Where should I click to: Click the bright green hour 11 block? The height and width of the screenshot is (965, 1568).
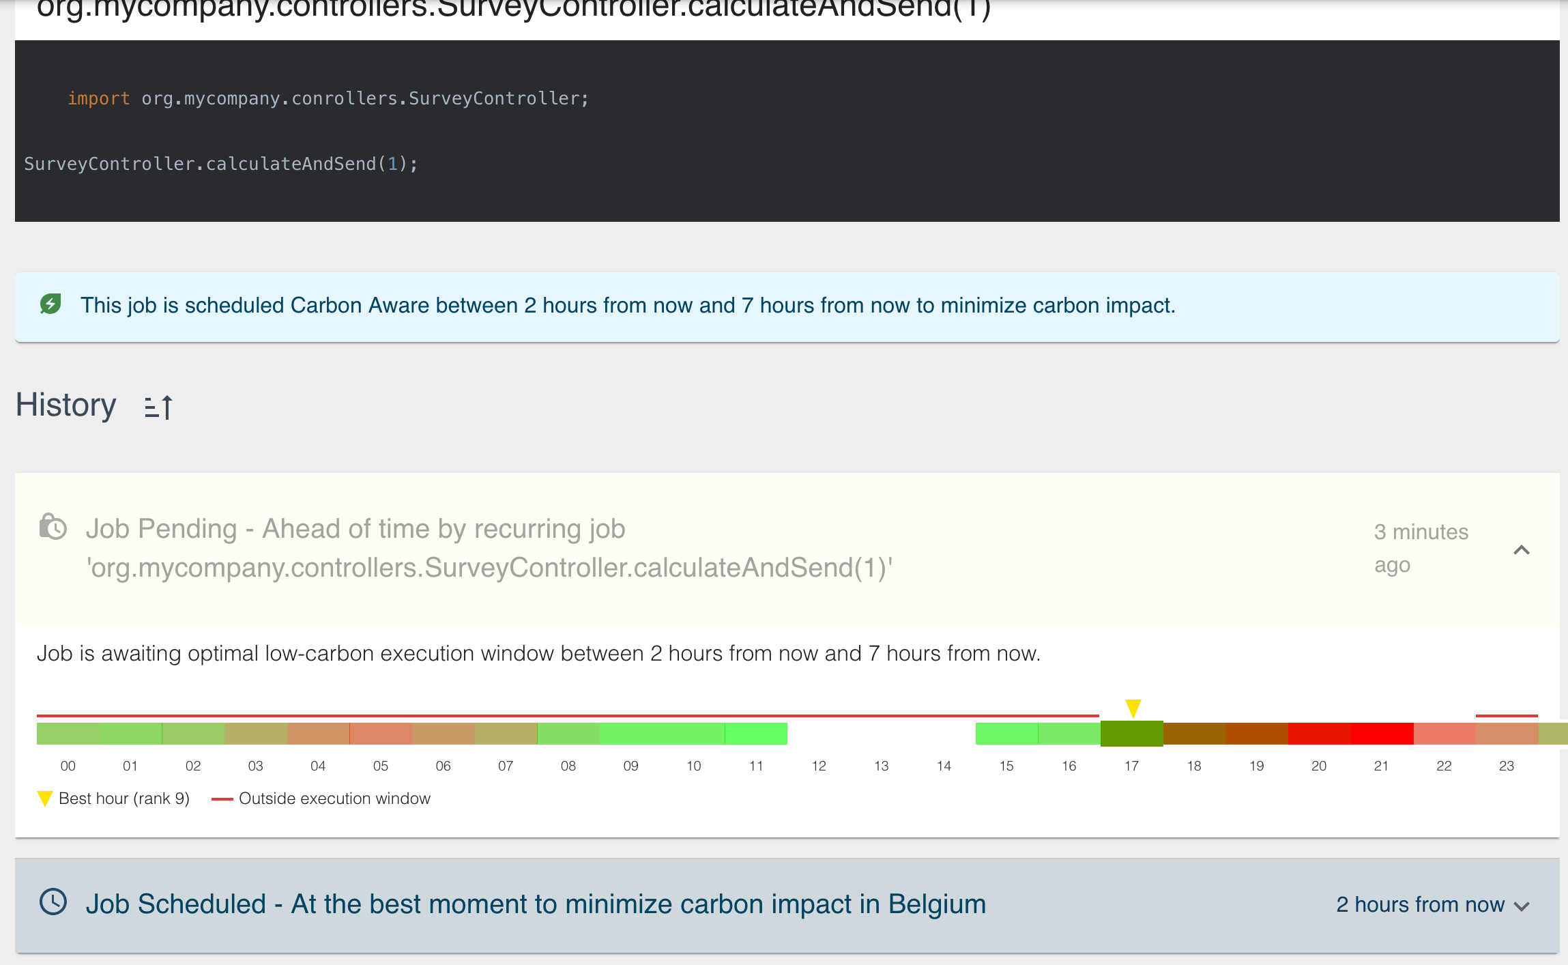[756, 734]
